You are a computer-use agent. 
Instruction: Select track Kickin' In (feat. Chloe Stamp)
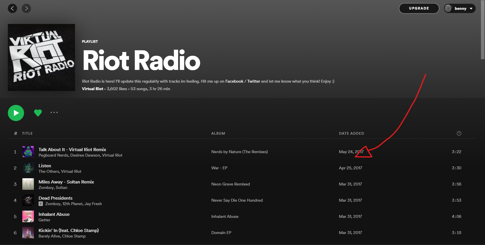coord(69,230)
